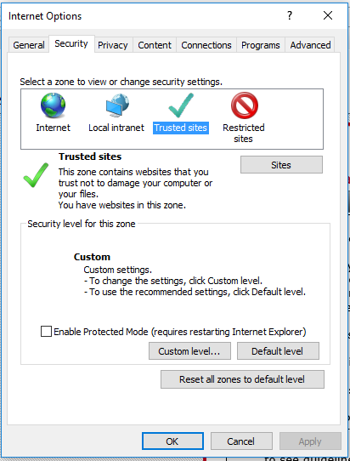Image resolution: width=350 pixels, height=461 pixels.
Task: Open the Advanced tab
Action: pyautogui.click(x=310, y=45)
